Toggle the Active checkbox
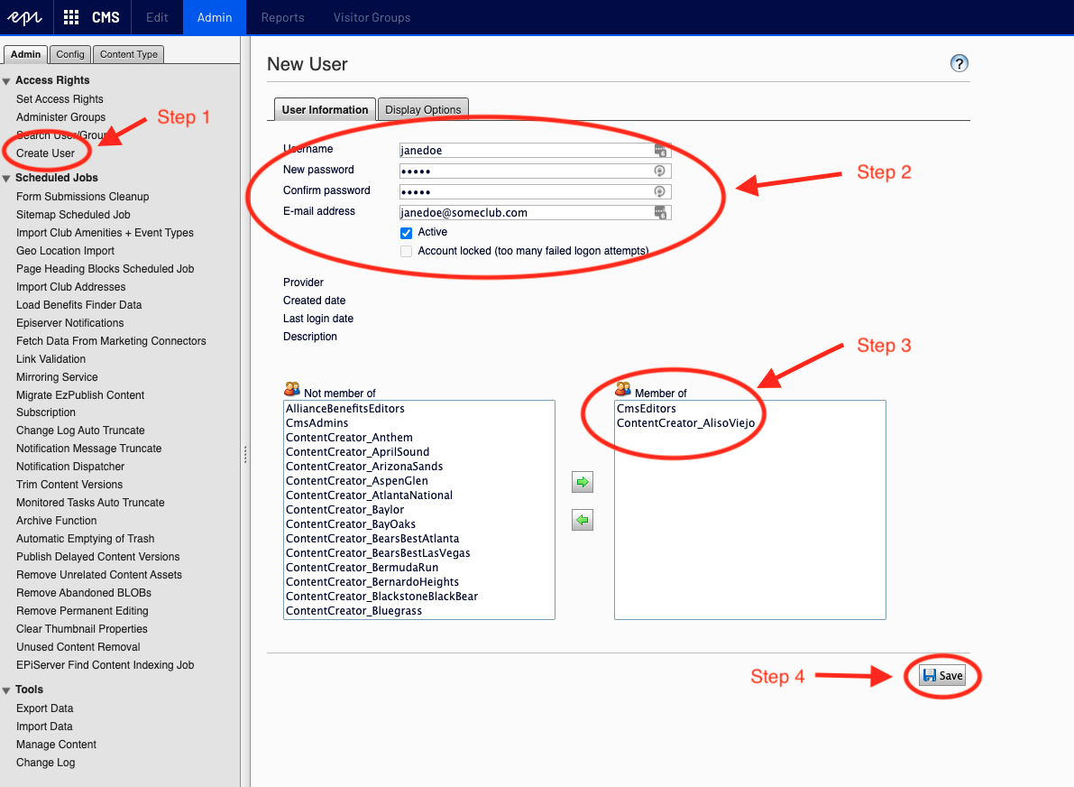Image resolution: width=1074 pixels, height=787 pixels. click(x=406, y=232)
